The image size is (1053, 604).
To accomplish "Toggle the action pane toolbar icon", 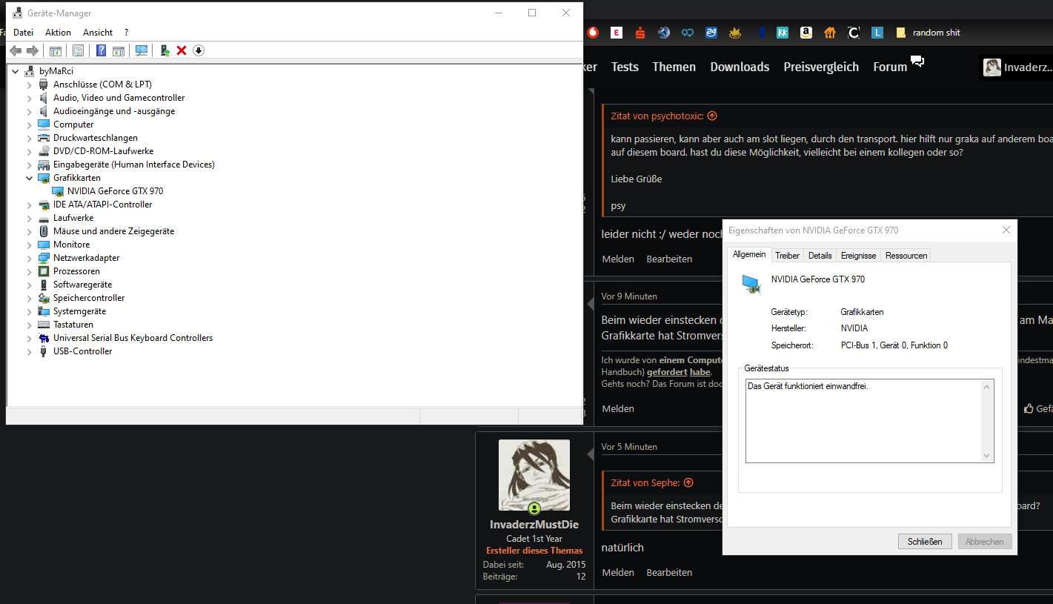I will point(119,50).
